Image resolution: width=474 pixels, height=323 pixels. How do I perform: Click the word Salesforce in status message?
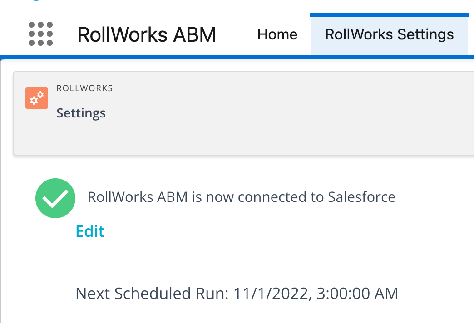pyautogui.click(x=361, y=197)
